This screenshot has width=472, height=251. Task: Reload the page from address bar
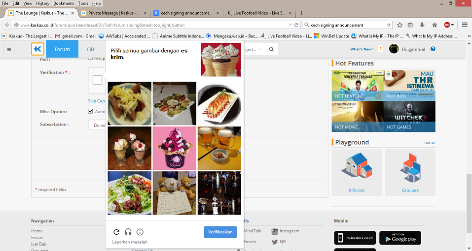pyautogui.click(x=296, y=25)
